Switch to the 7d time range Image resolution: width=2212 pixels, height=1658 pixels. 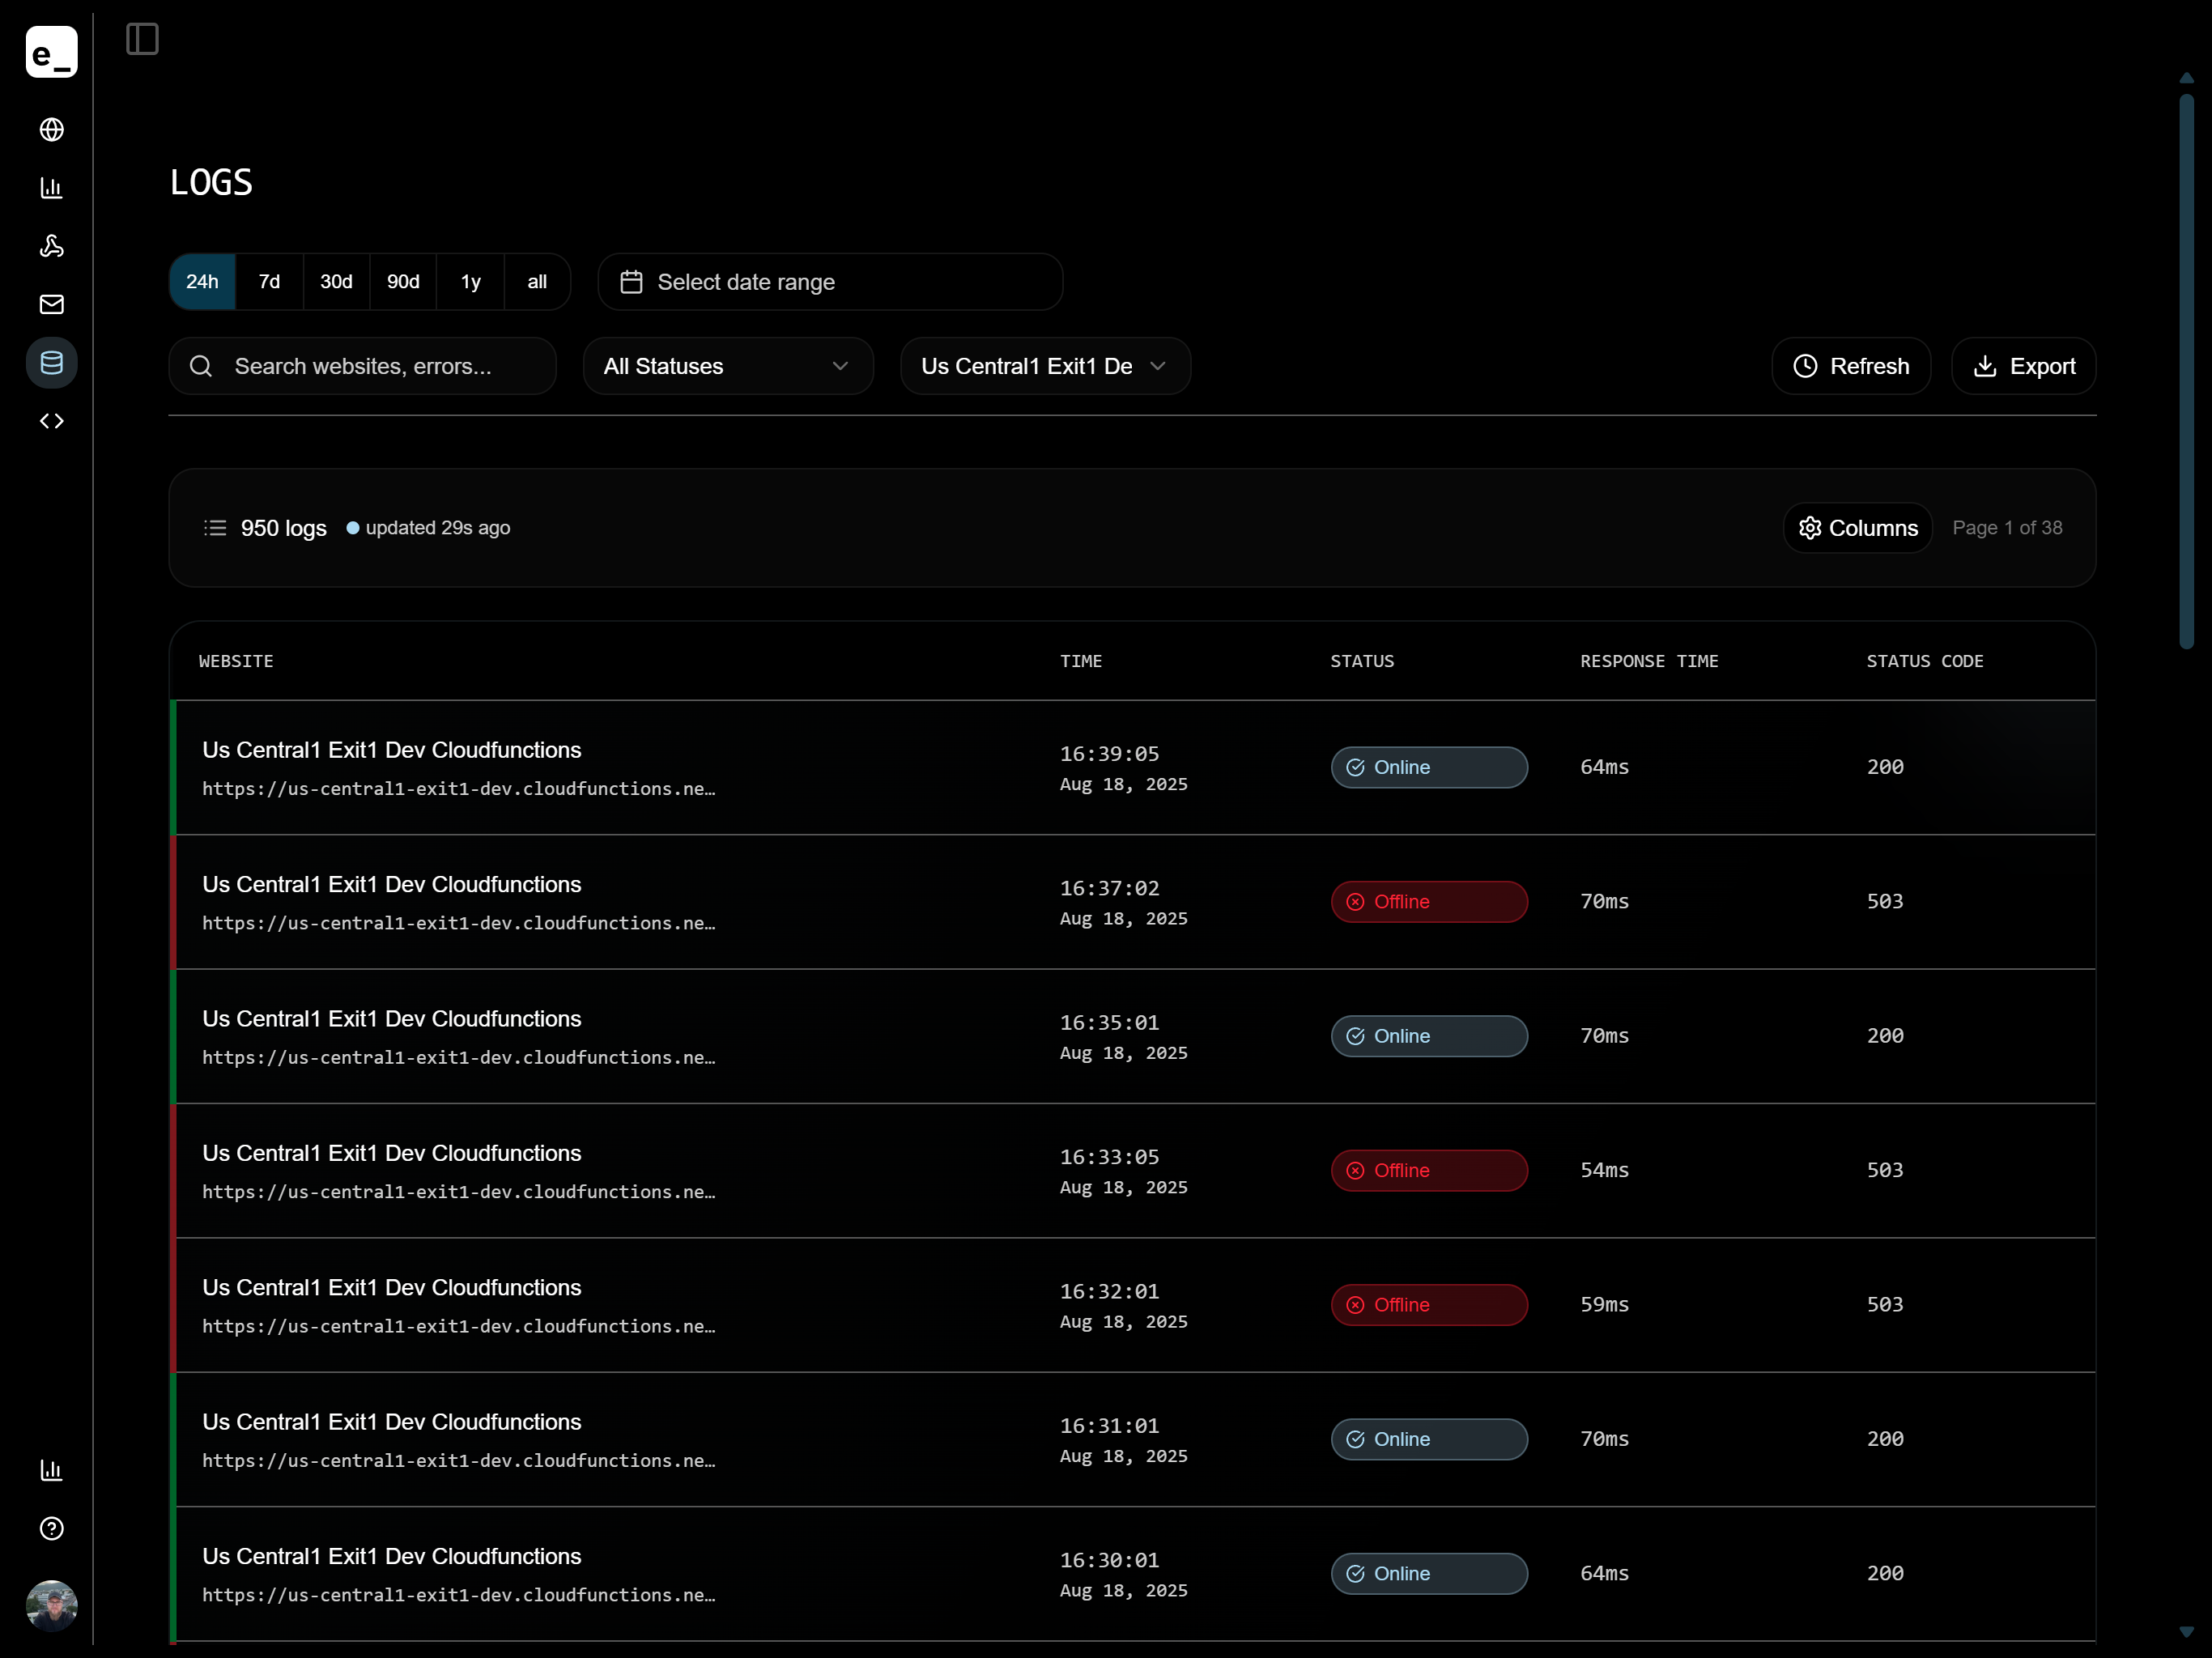269,282
